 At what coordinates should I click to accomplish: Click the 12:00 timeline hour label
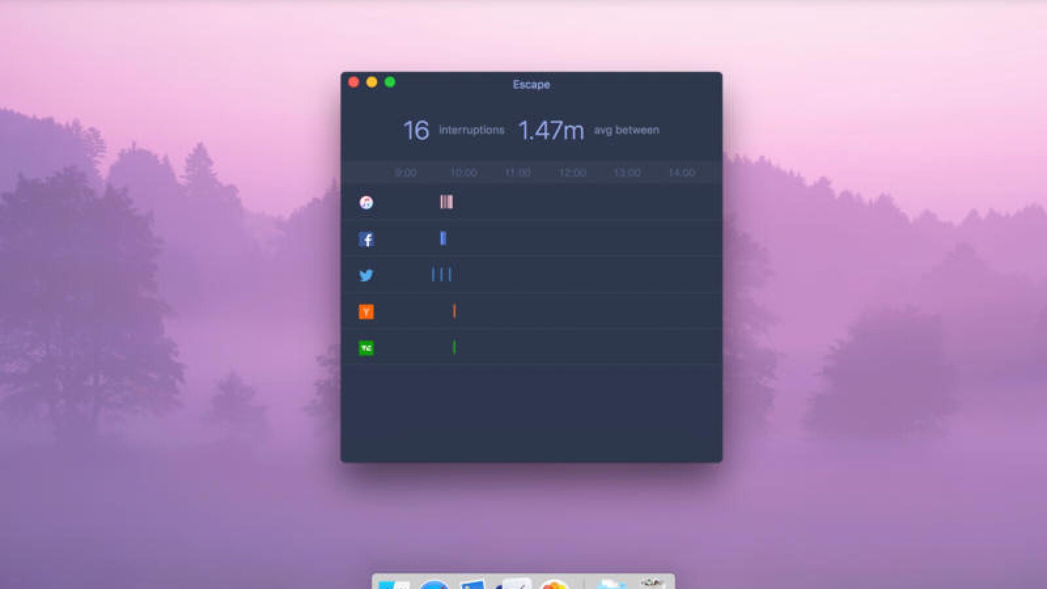coord(572,173)
